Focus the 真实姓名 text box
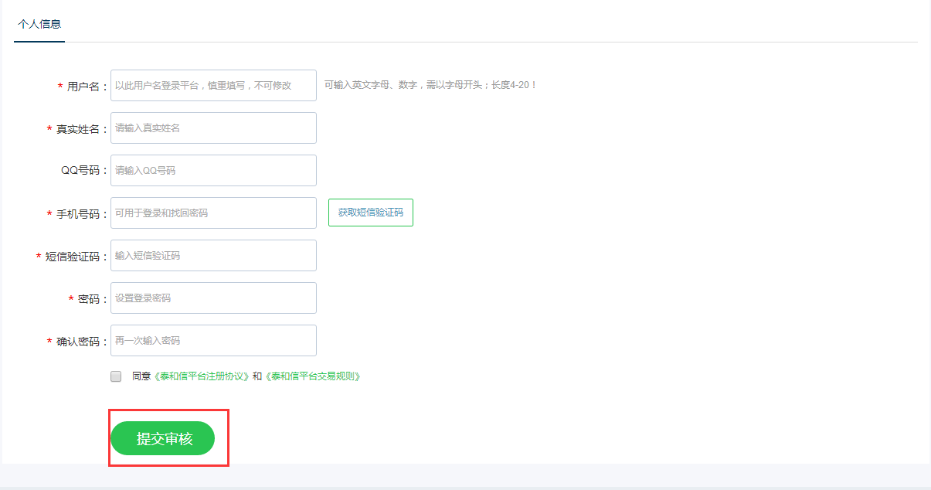The width and height of the screenshot is (931, 490). pyautogui.click(x=213, y=128)
